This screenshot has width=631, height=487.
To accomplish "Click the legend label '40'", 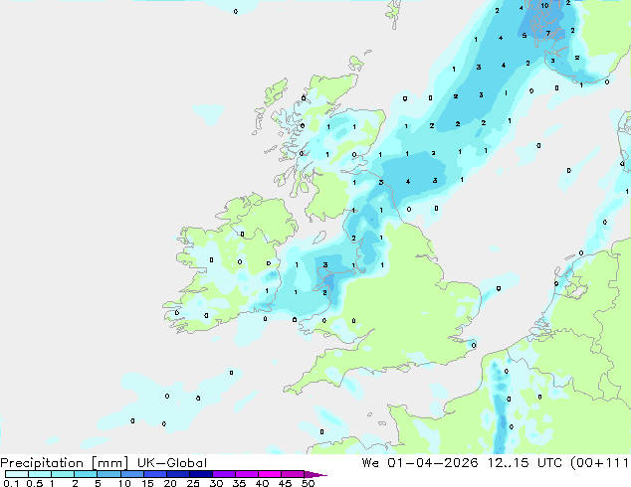I will click(x=262, y=483).
